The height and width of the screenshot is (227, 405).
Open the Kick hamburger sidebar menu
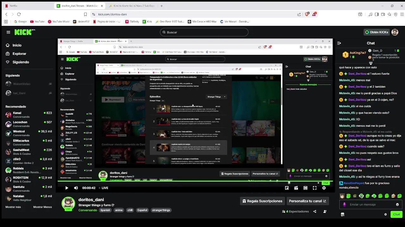[x=8, y=32]
